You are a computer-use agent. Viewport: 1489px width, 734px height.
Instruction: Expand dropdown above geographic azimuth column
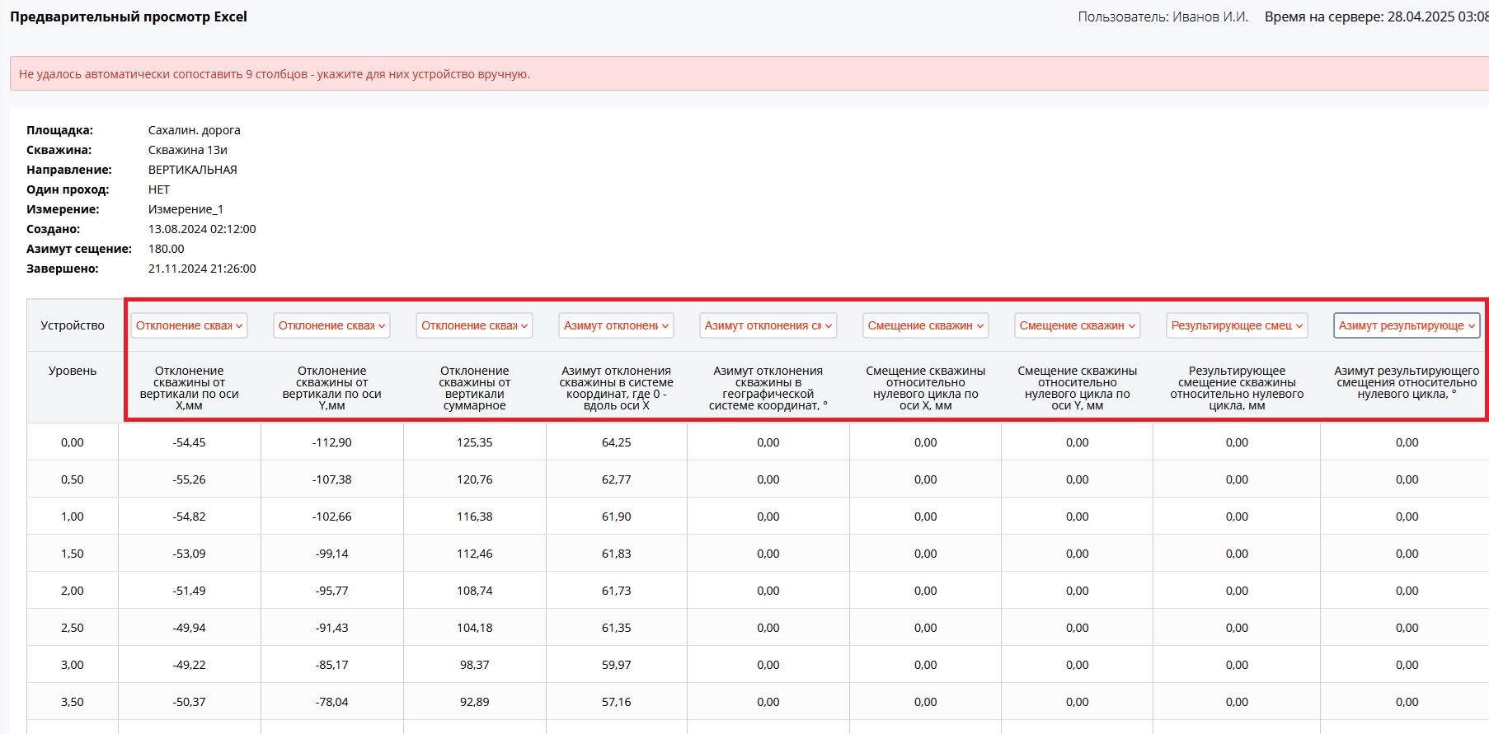pyautogui.click(x=768, y=325)
